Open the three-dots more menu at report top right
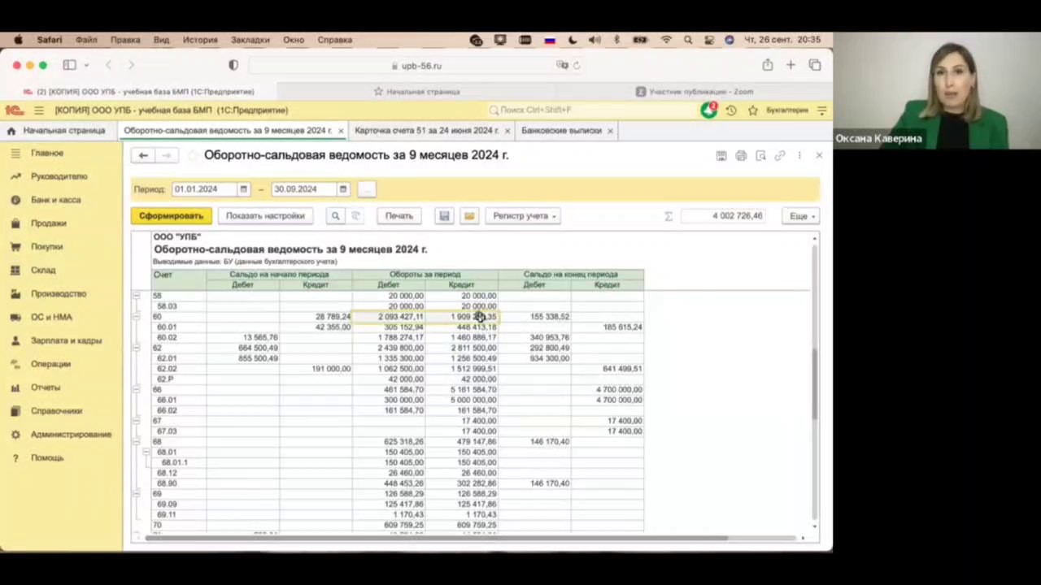This screenshot has width=1041, height=585. (x=799, y=155)
